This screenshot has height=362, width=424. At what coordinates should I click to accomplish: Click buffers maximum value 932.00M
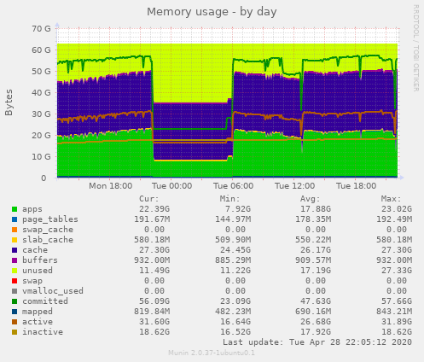(x=394, y=260)
